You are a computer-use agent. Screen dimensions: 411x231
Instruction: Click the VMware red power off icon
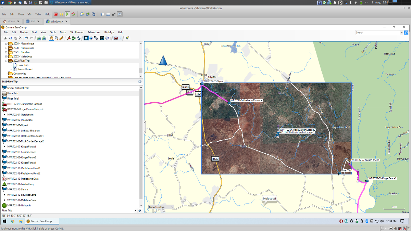pyautogui.click(x=55, y=14)
